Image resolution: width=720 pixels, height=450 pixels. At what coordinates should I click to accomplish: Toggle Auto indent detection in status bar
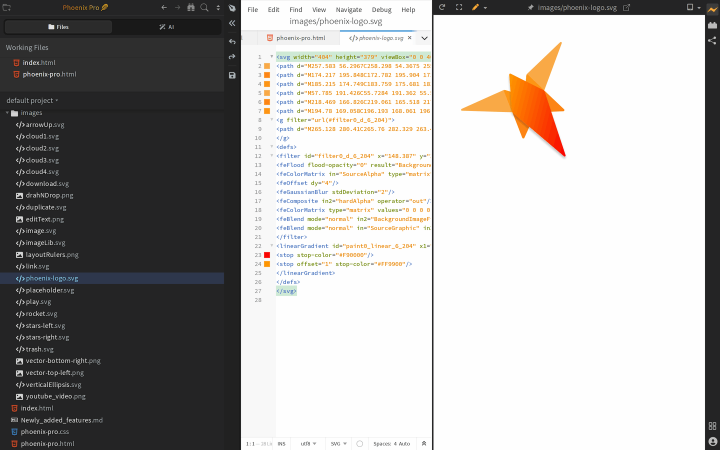point(404,443)
